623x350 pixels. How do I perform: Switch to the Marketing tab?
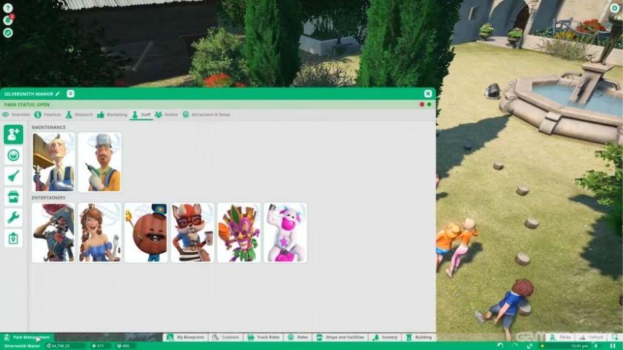click(112, 114)
